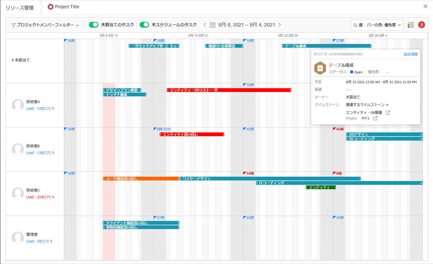This screenshot has height=264, width=433.
Task: Toggle the 未割当てのタスク switch back on
Action: (x=94, y=25)
